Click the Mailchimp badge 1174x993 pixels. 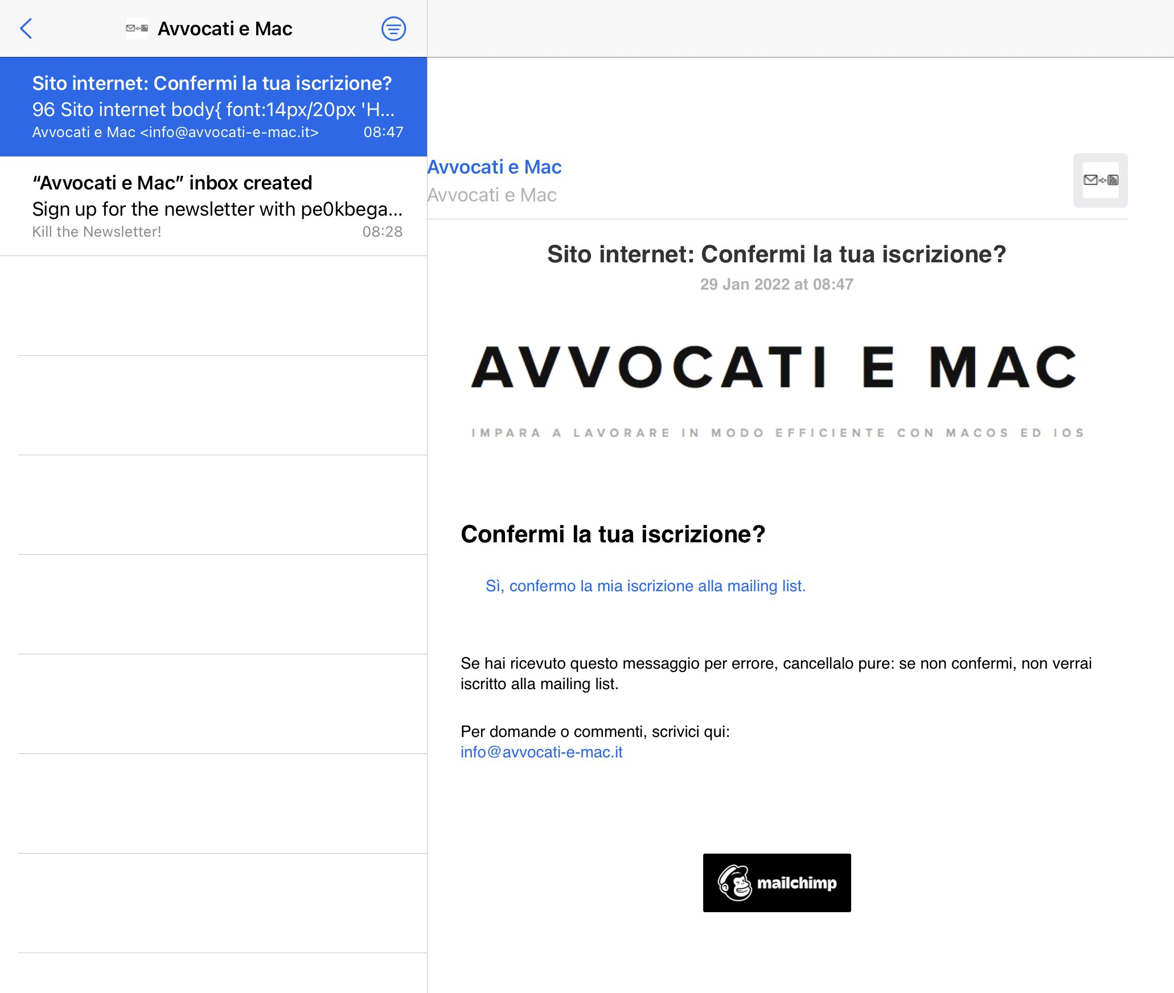click(x=777, y=883)
